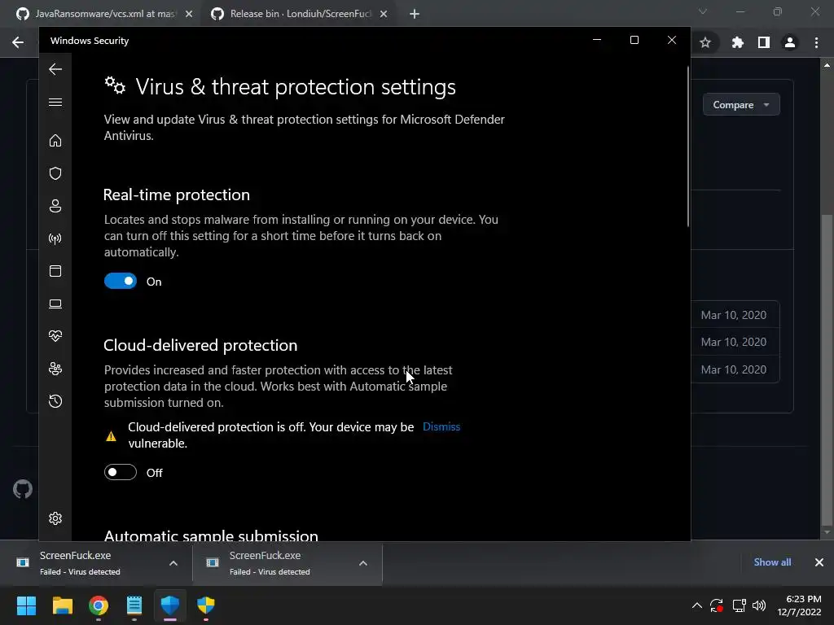Open clock showing 6:23 PM
The image size is (834, 625).
point(800,605)
